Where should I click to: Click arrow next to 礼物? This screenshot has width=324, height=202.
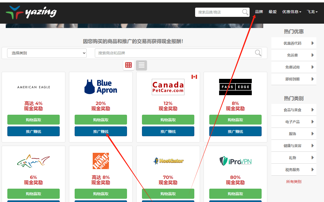[x=313, y=157]
